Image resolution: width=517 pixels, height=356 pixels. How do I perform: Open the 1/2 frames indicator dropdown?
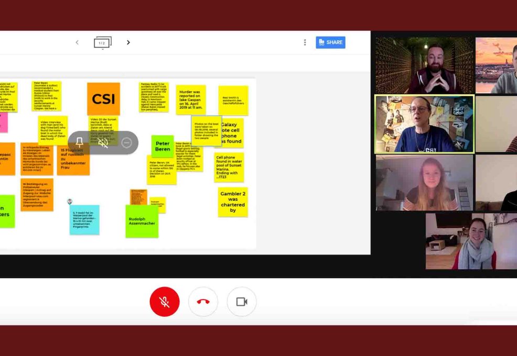click(x=102, y=43)
